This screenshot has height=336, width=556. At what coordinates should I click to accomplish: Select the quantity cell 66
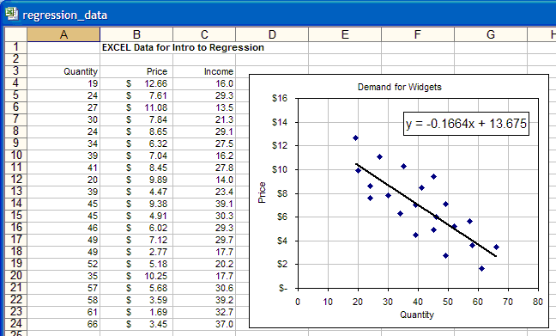63,324
